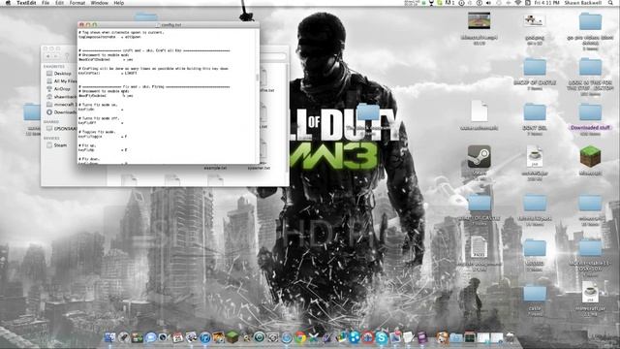The width and height of the screenshot is (620, 349).
Task: Select the Downloaded stuff folder
Action: pyautogui.click(x=590, y=112)
